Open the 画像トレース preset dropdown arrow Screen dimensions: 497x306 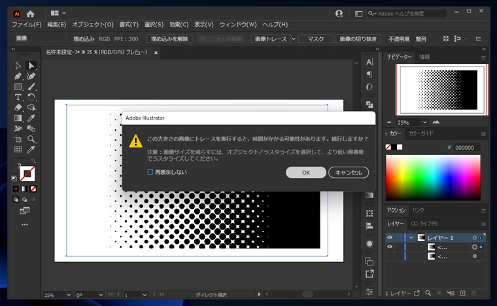click(x=294, y=39)
